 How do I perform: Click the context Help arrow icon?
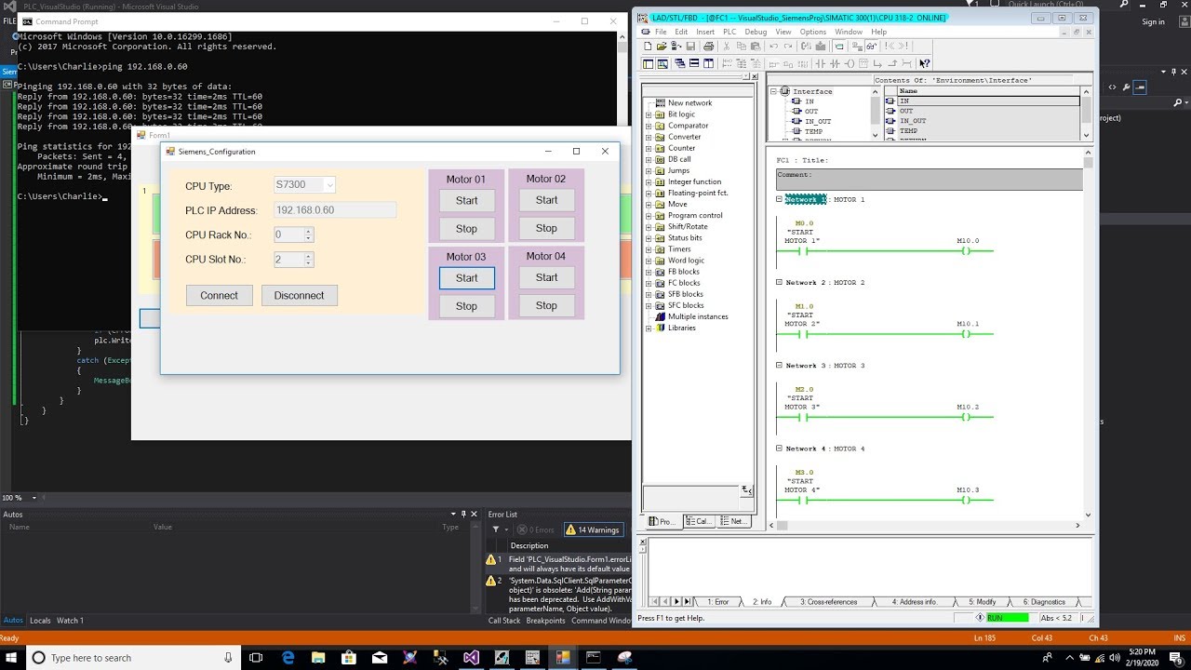tap(925, 64)
